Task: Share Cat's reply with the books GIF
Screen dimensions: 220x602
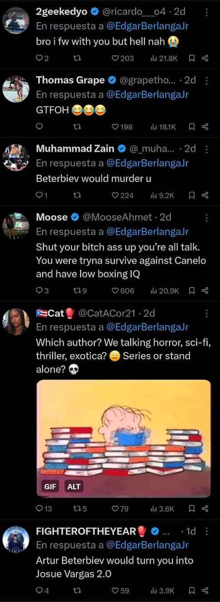Action: coord(205,509)
